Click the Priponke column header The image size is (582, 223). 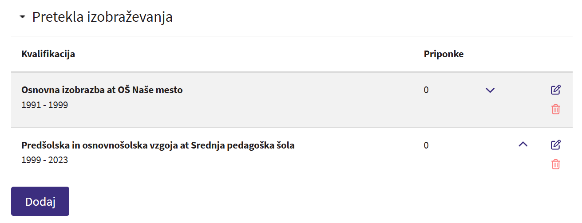pyautogui.click(x=443, y=54)
